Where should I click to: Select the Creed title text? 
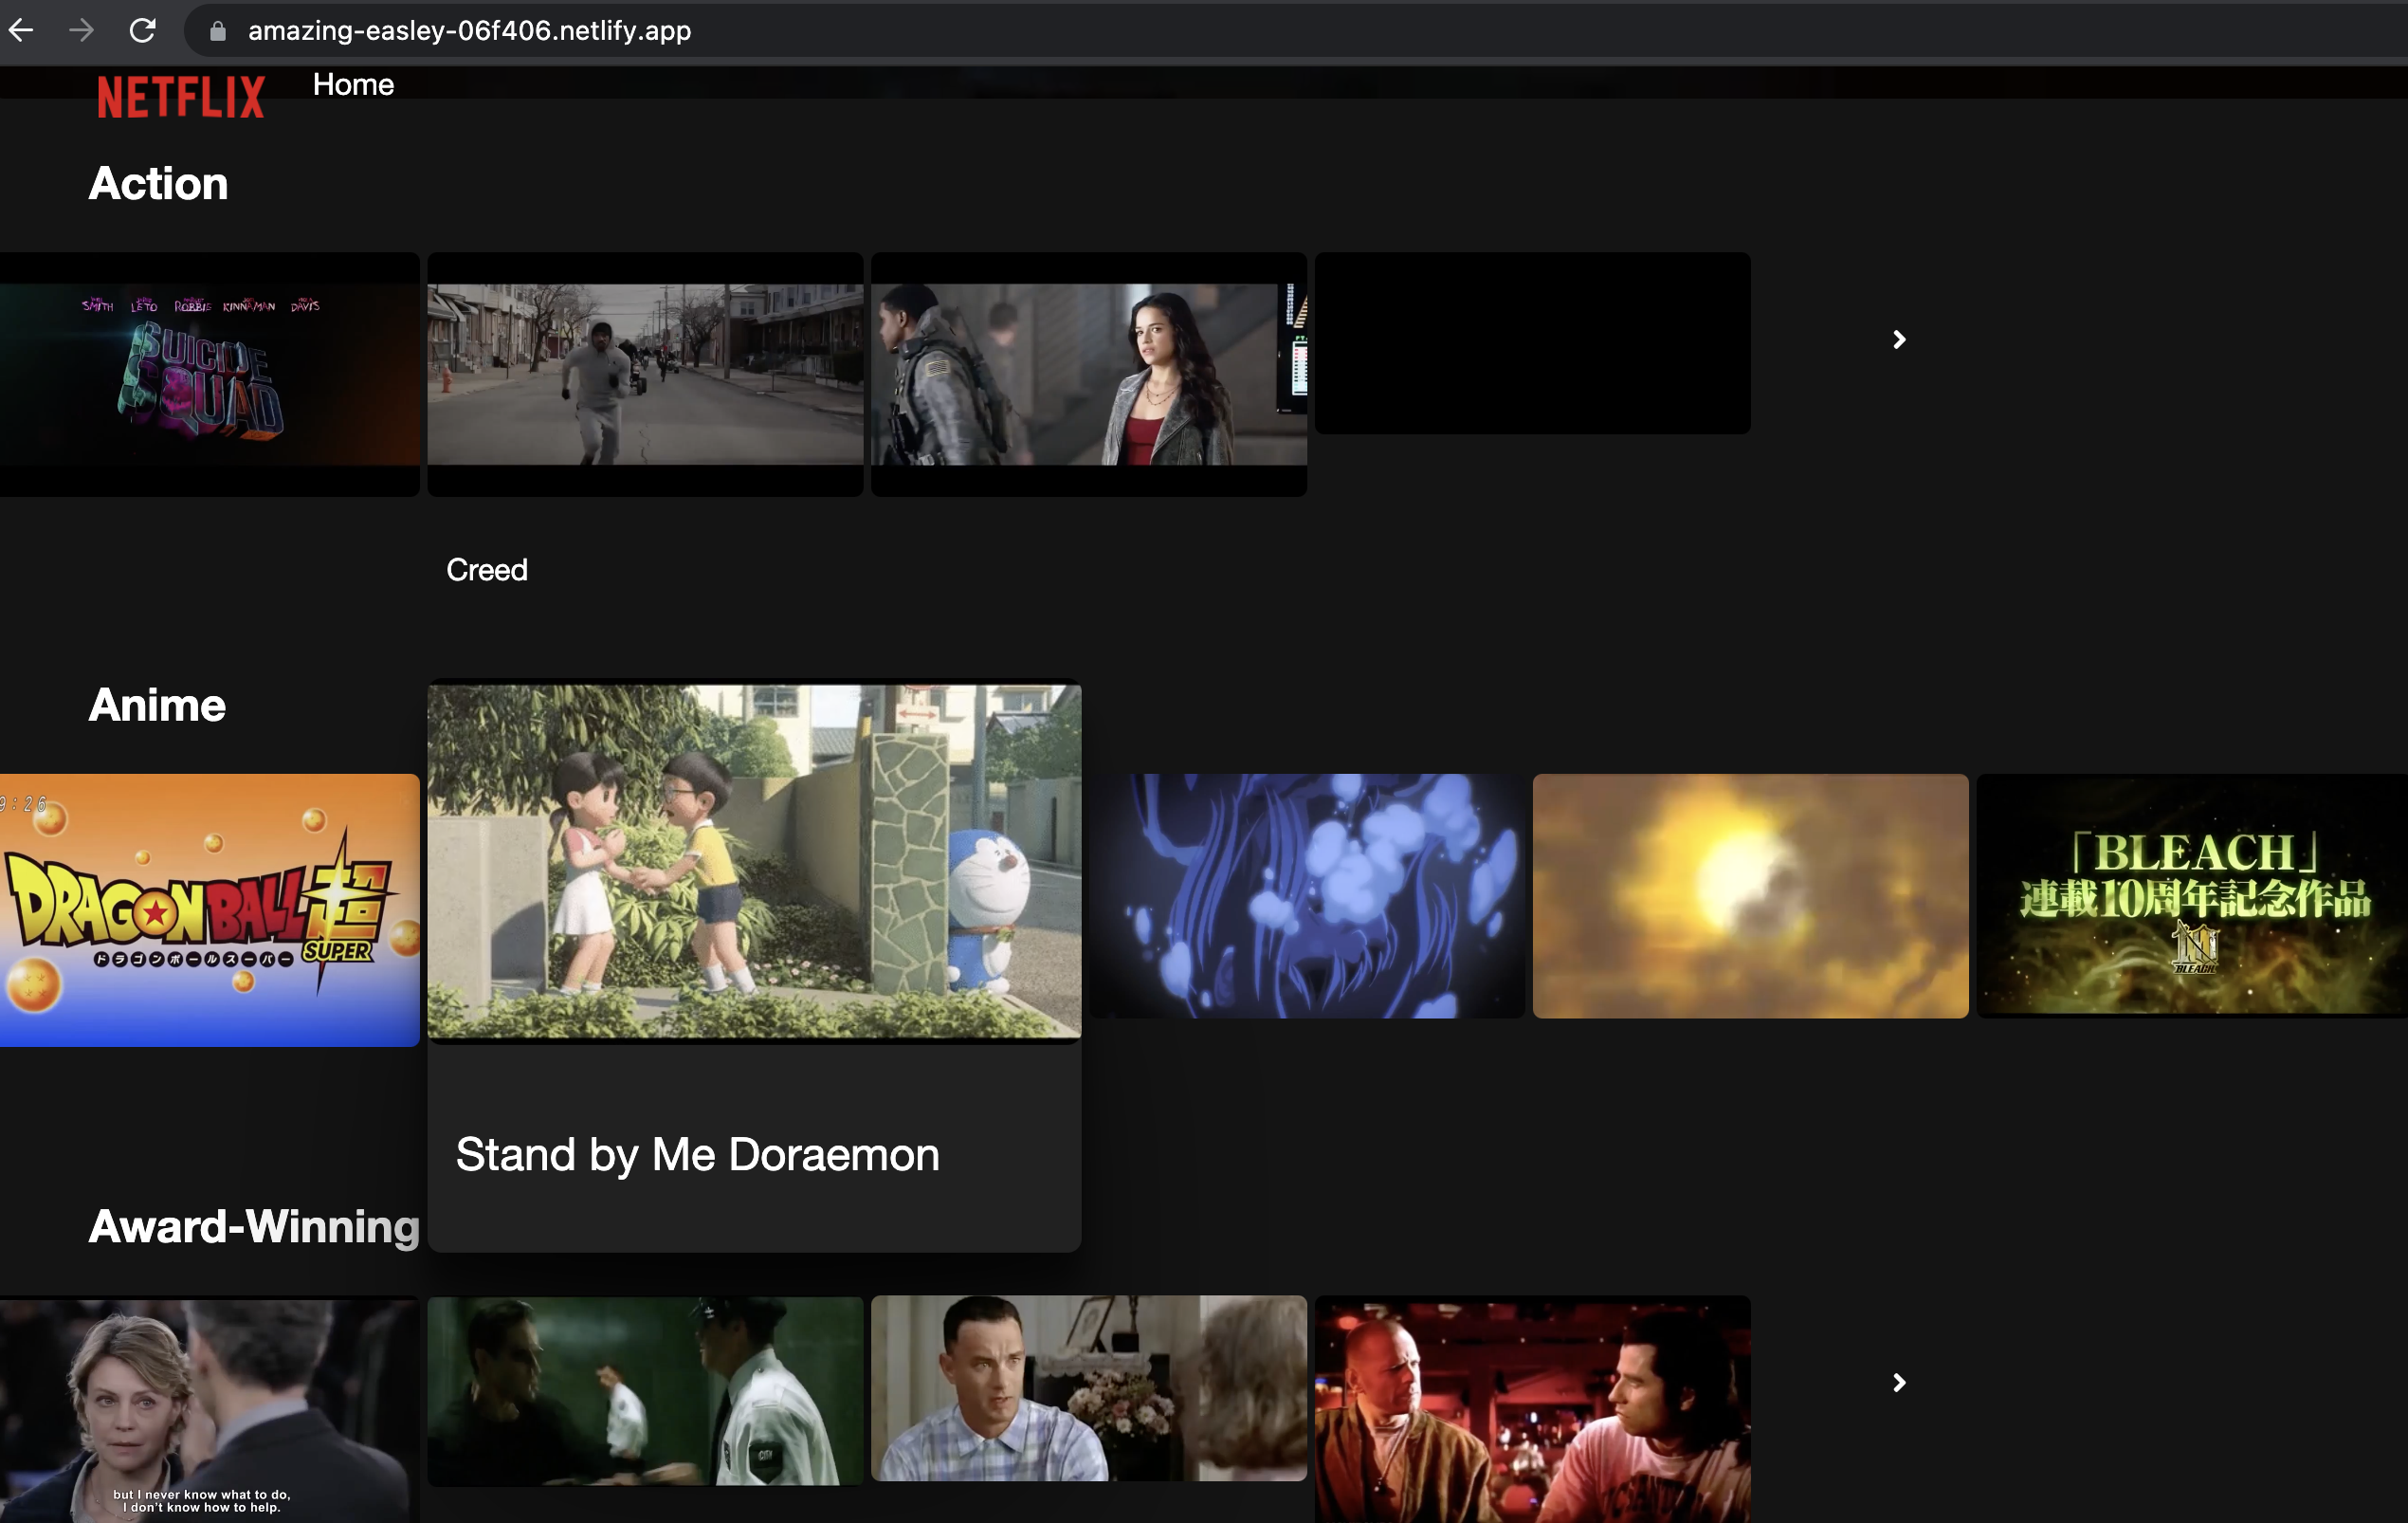(x=487, y=570)
